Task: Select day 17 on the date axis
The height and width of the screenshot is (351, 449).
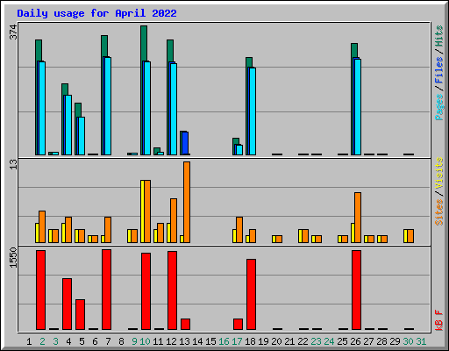Action: click(x=237, y=341)
